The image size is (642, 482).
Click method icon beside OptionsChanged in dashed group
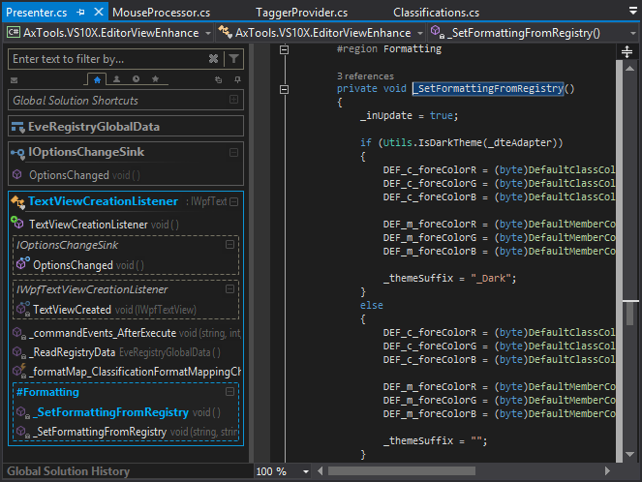pos(23,263)
